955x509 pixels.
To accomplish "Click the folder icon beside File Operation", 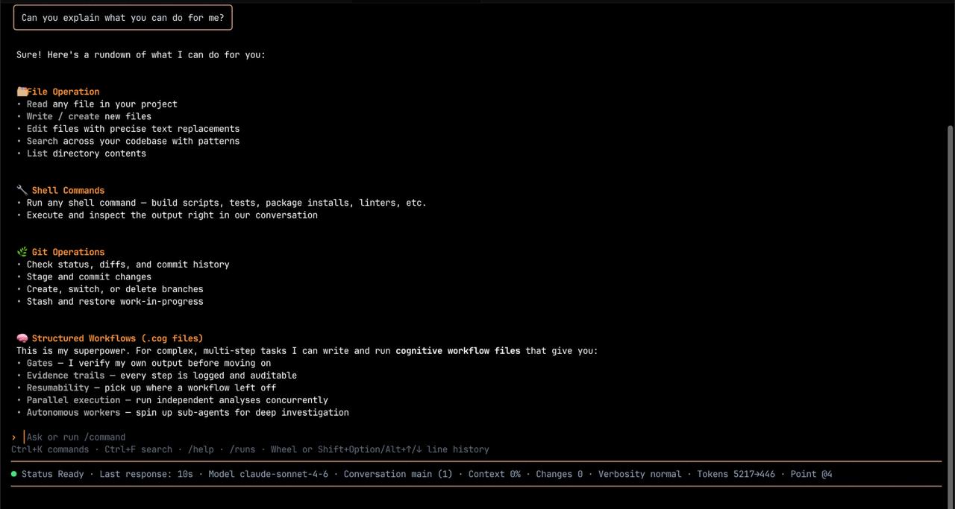I will tap(22, 92).
